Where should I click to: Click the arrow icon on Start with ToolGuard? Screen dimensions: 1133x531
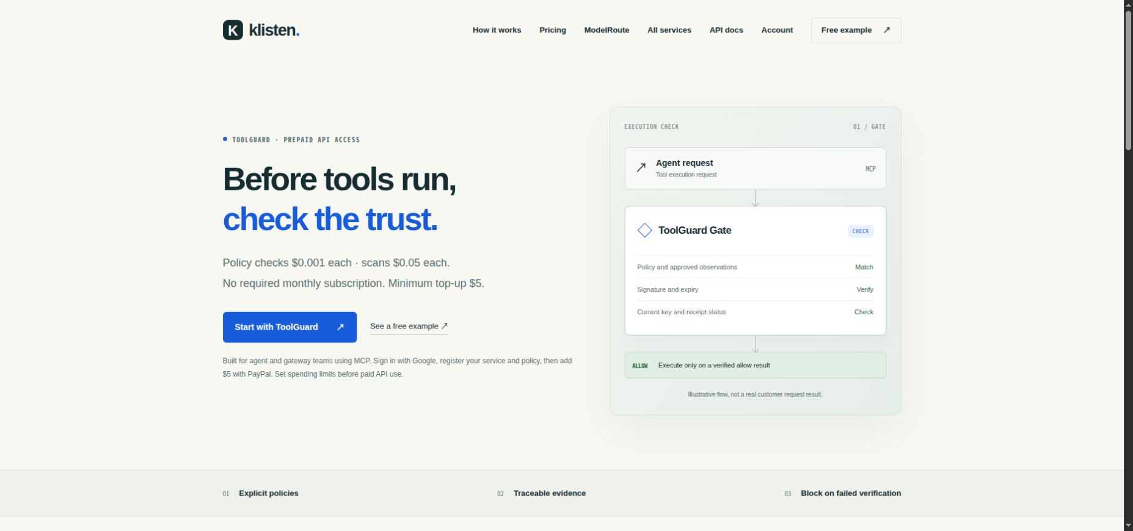(x=340, y=327)
